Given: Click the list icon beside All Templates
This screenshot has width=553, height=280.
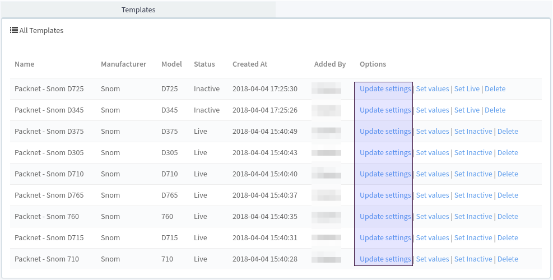Looking at the screenshot, I should 14,30.
